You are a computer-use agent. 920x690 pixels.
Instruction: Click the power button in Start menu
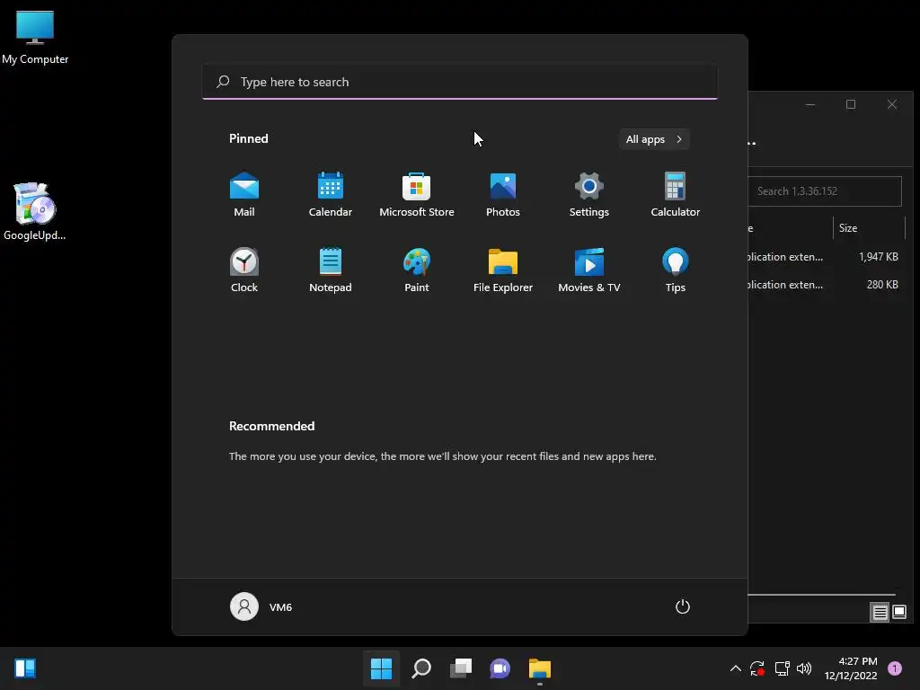pyautogui.click(x=683, y=606)
